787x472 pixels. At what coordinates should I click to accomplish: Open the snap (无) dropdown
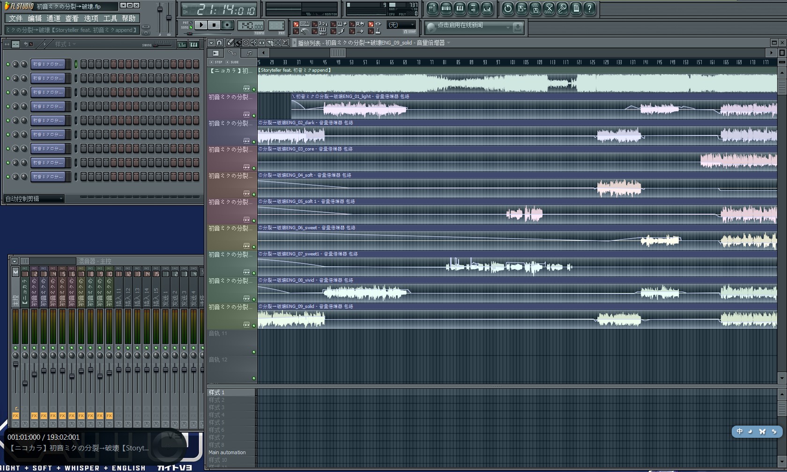tap(402, 25)
